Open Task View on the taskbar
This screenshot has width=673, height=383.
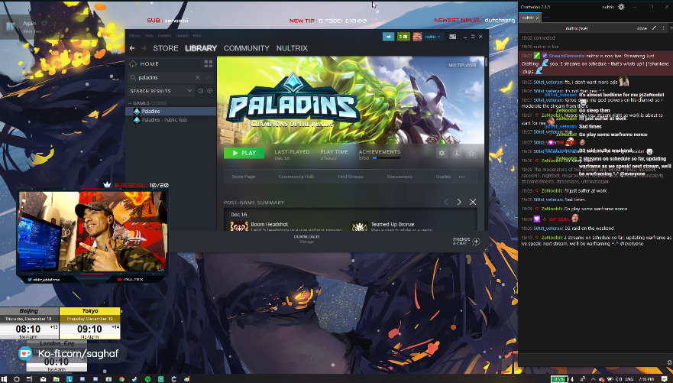point(29,379)
